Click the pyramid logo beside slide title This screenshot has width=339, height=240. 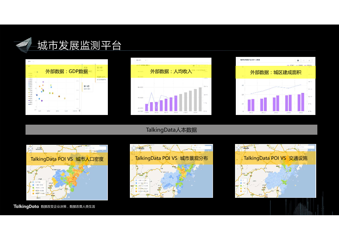[24, 45]
